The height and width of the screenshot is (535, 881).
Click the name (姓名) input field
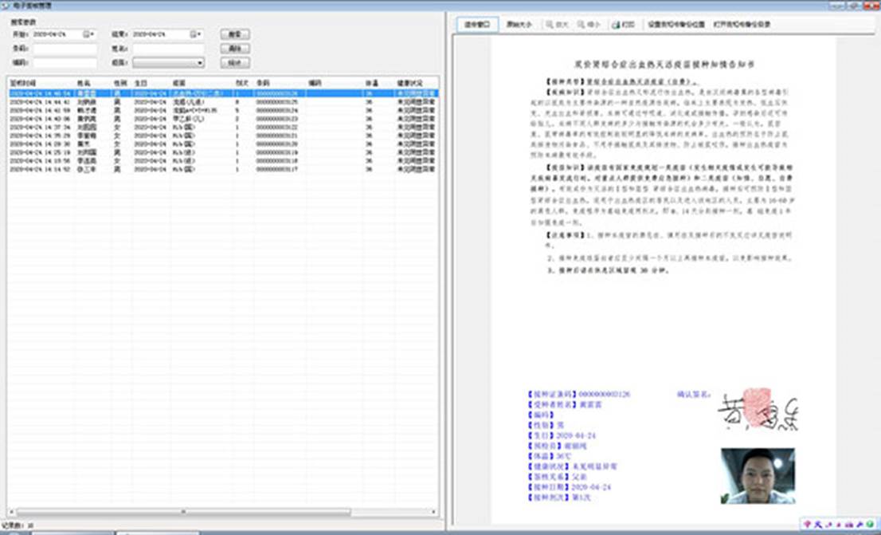pyautogui.click(x=168, y=49)
